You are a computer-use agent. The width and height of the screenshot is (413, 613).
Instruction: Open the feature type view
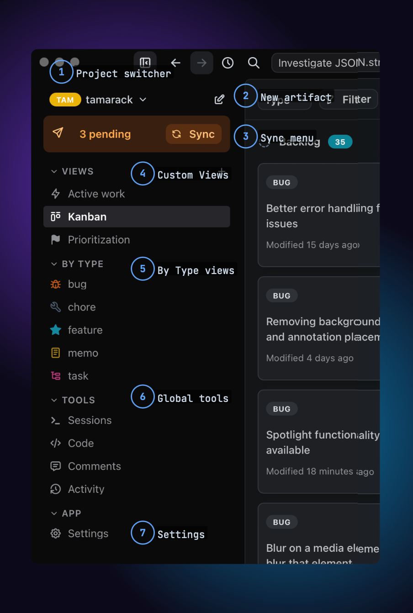click(x=137, y=330)
